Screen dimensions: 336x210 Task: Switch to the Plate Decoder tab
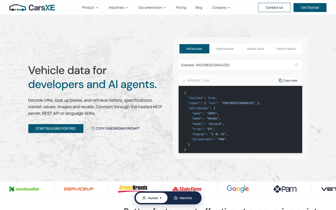(225, 49)
